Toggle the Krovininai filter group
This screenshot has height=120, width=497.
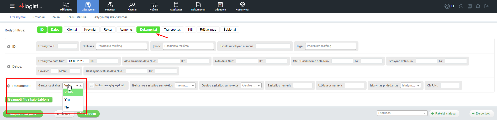coord(90,30)
